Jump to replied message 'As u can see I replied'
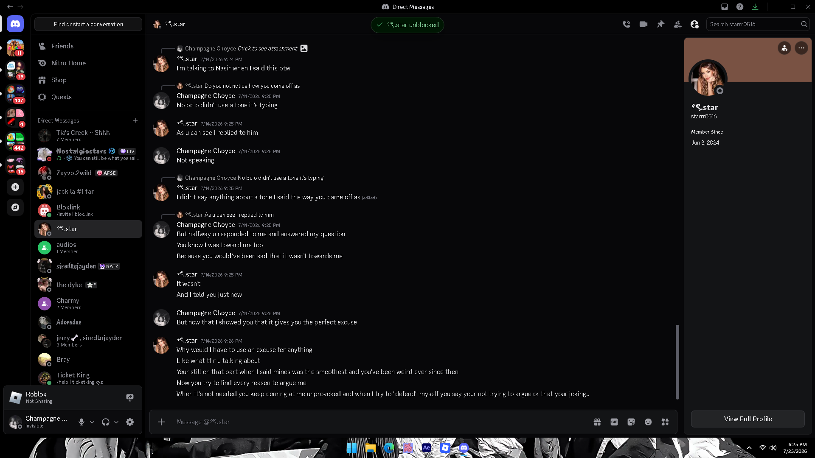Image resolution: width=815 pixels, height=458 pixels. [239, 215]
